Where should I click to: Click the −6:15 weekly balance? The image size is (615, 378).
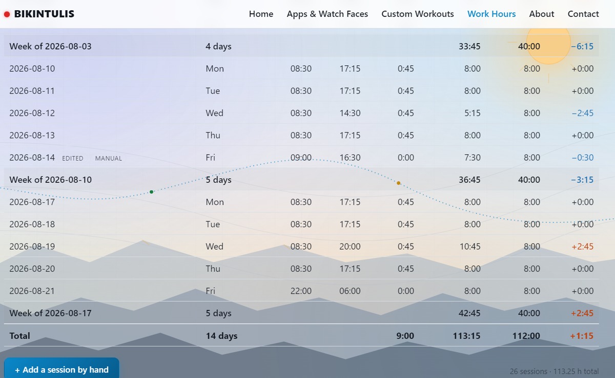(x=582, y=46)
